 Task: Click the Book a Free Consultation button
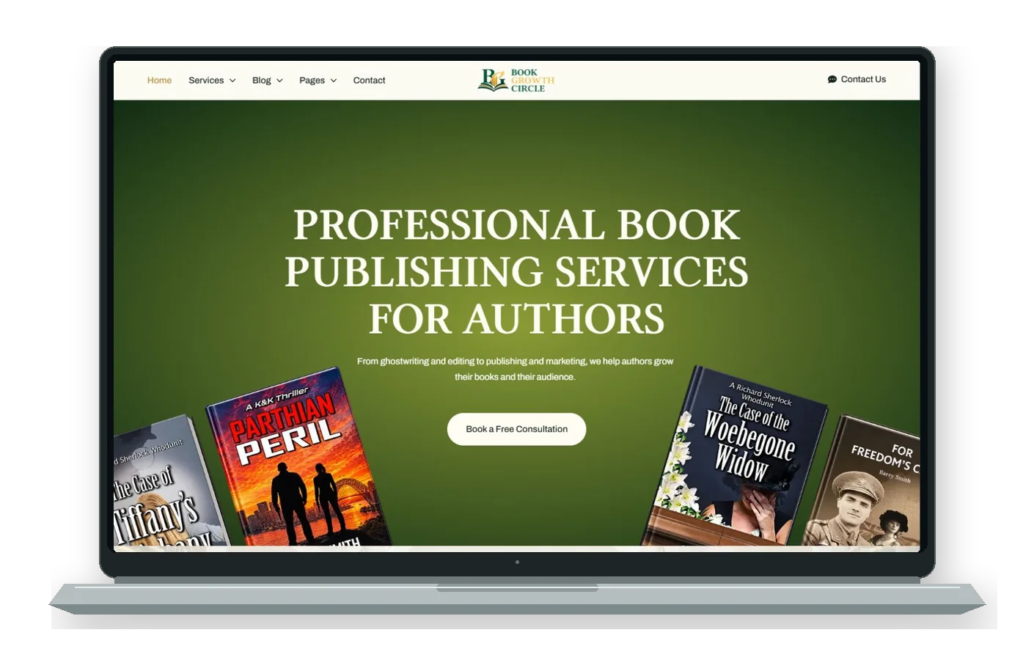(x=516, y=429)
